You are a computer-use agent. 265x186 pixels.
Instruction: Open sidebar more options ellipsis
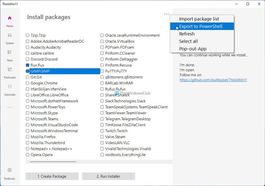pyautogui.click(x=10, y=107)
